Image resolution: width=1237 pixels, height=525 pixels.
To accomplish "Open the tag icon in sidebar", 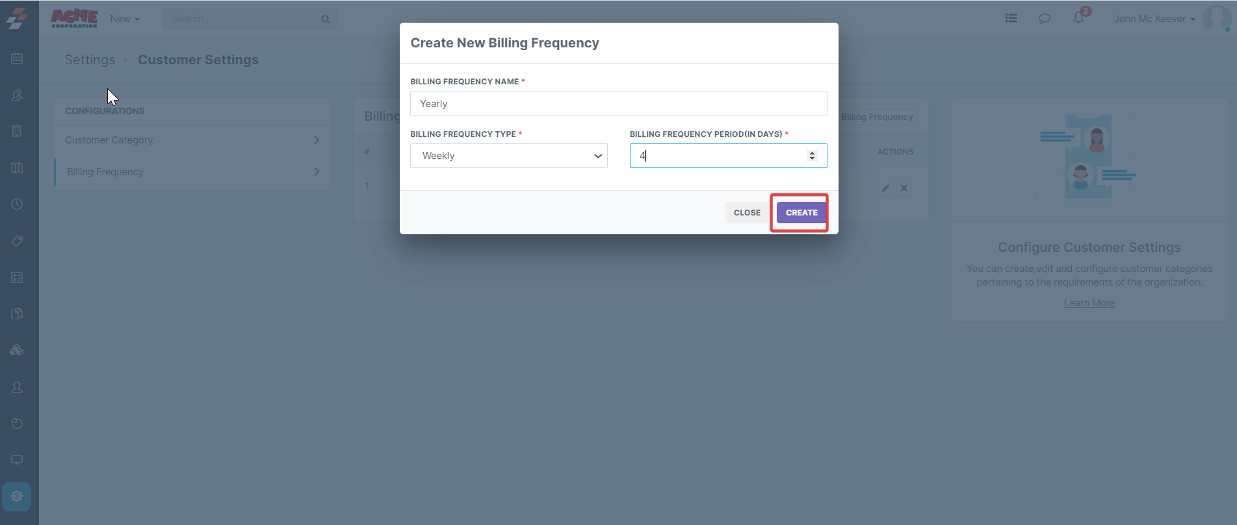I will 17,241.
